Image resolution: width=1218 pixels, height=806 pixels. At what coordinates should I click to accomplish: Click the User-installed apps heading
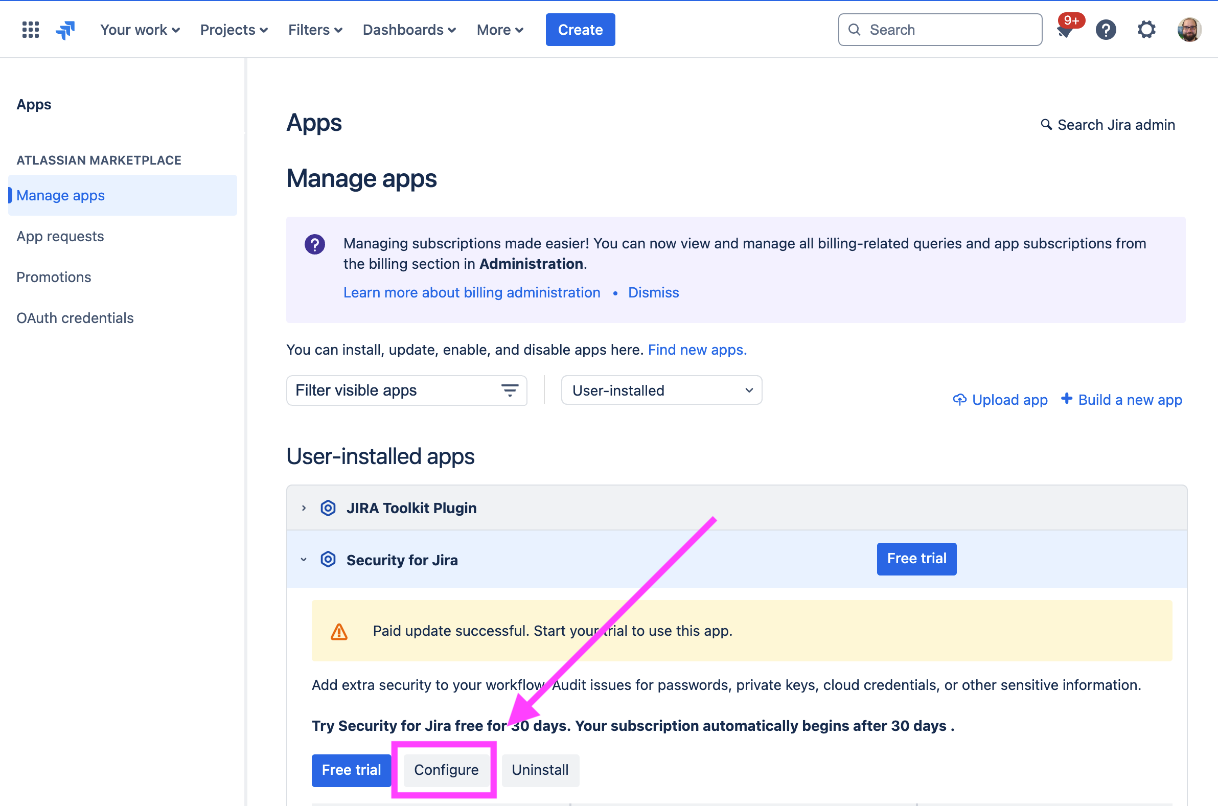pyautogui.click(x=380, y=456)
